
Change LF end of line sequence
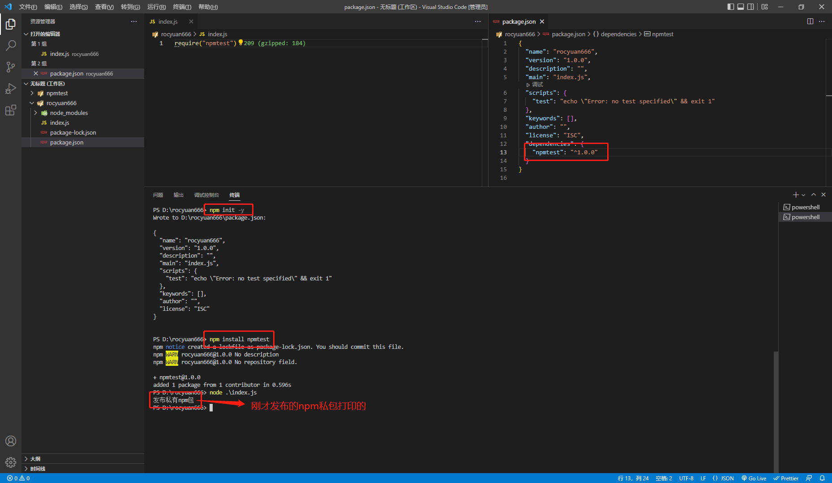click(x=703, y=478)
